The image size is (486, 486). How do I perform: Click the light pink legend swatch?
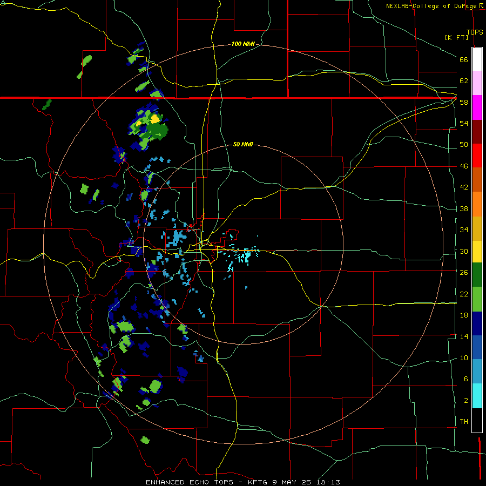(477, 83)
